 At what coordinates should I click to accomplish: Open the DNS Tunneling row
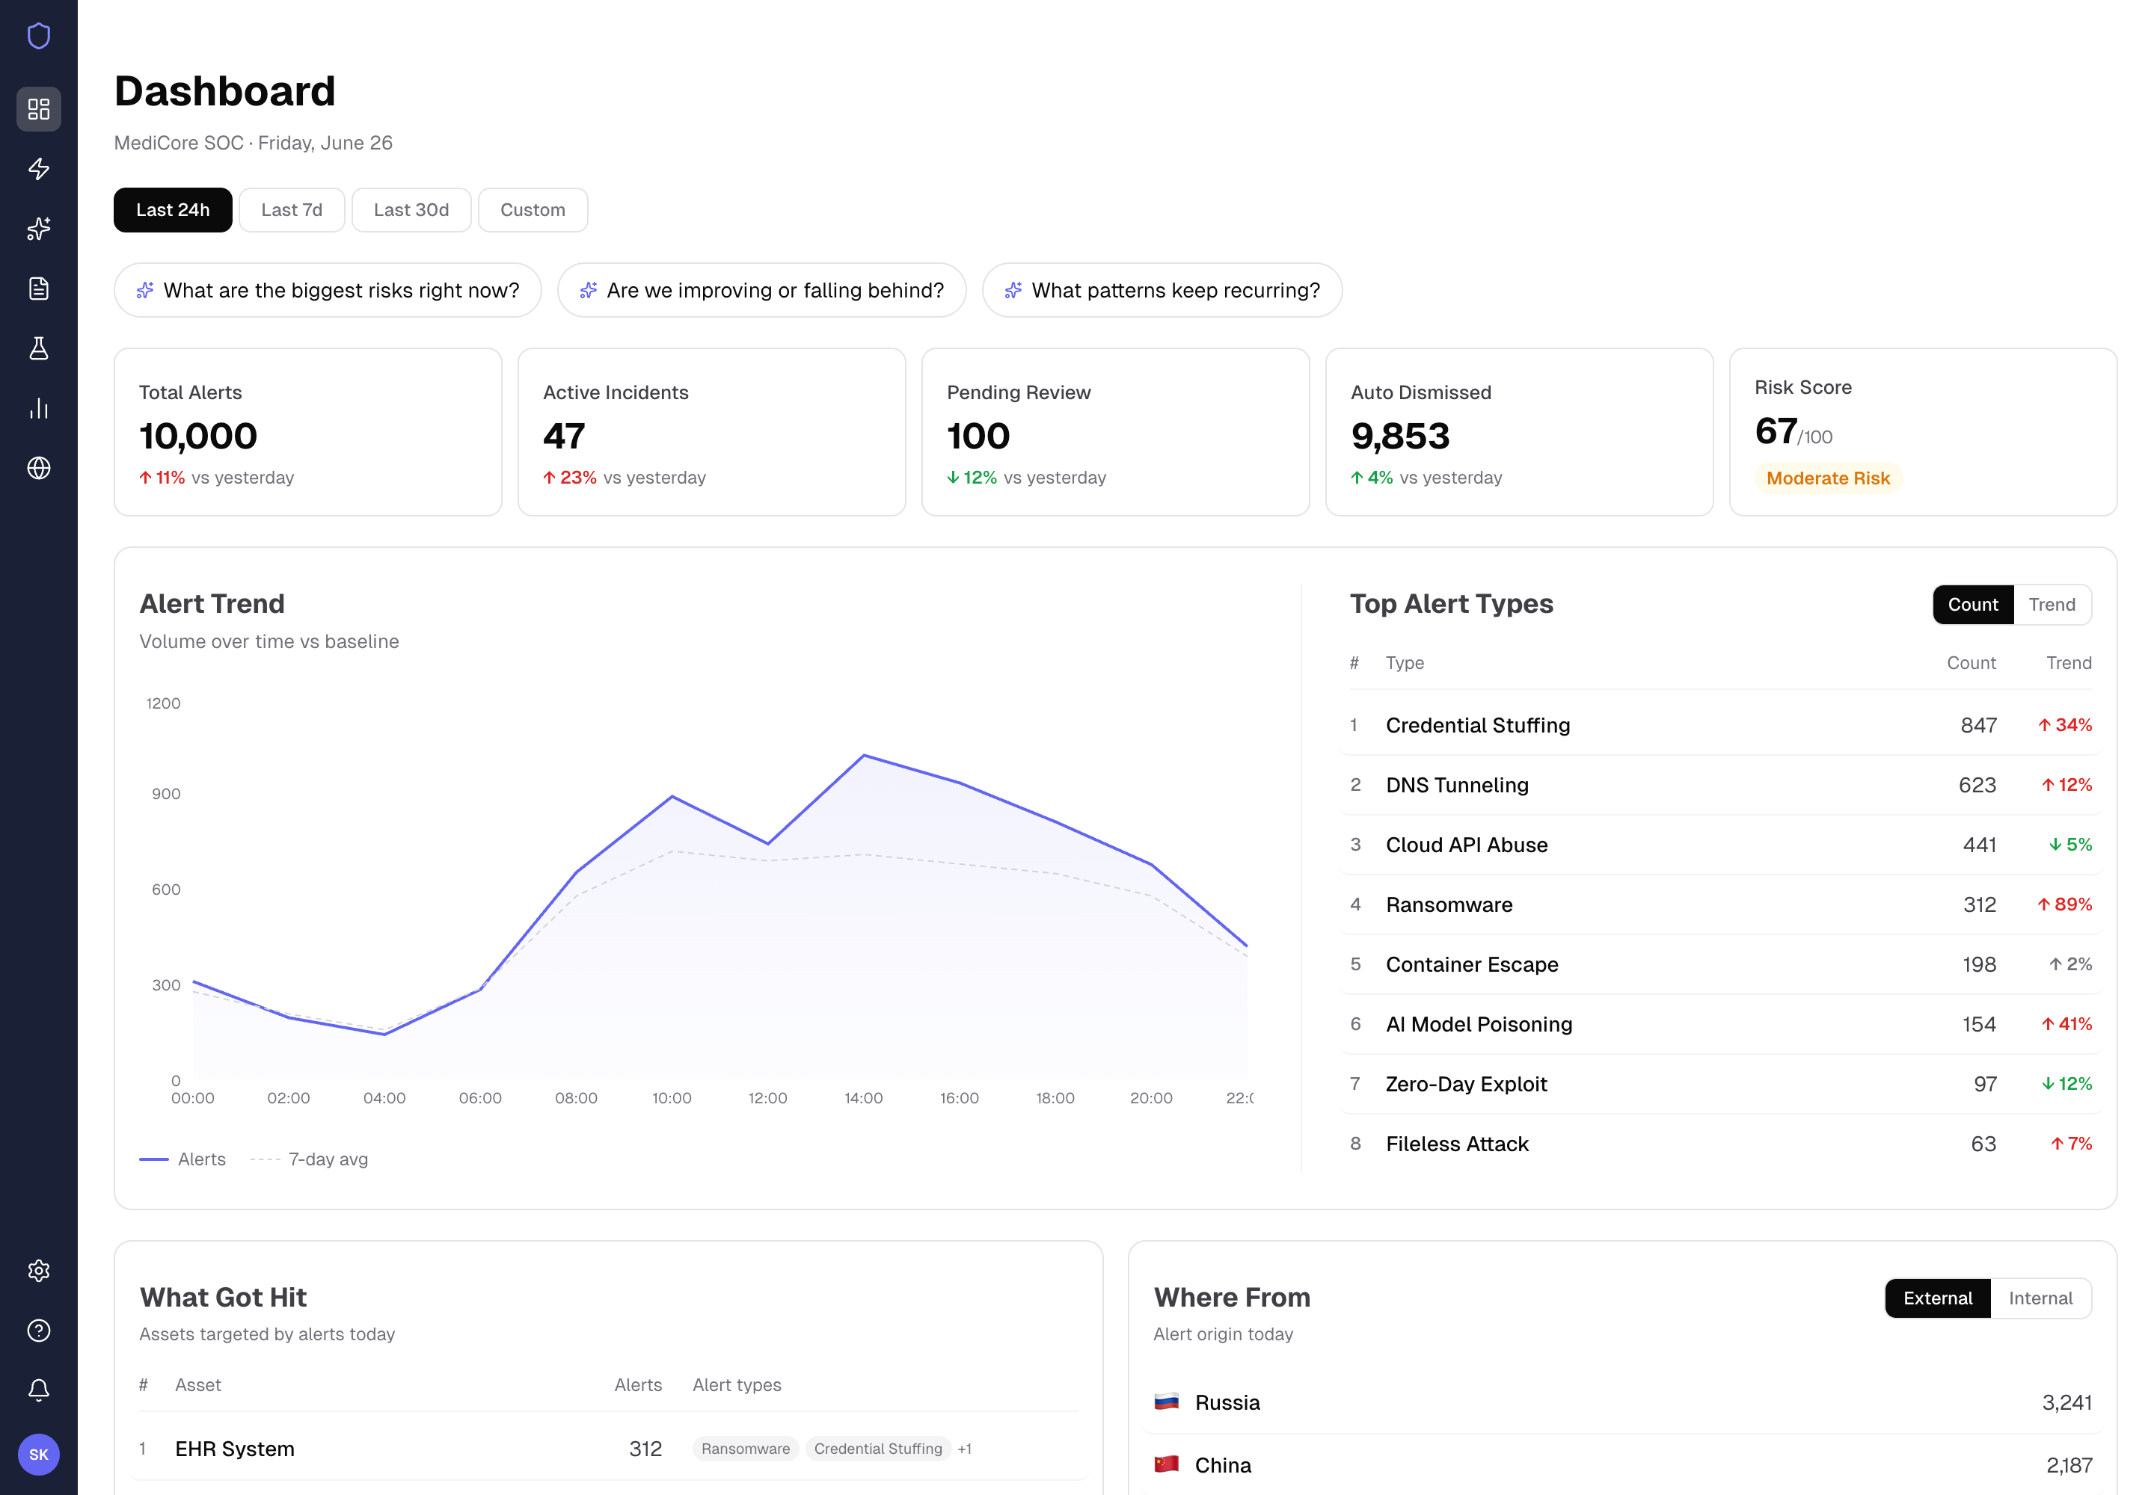pyautogui.click(x=1720, y=785)
